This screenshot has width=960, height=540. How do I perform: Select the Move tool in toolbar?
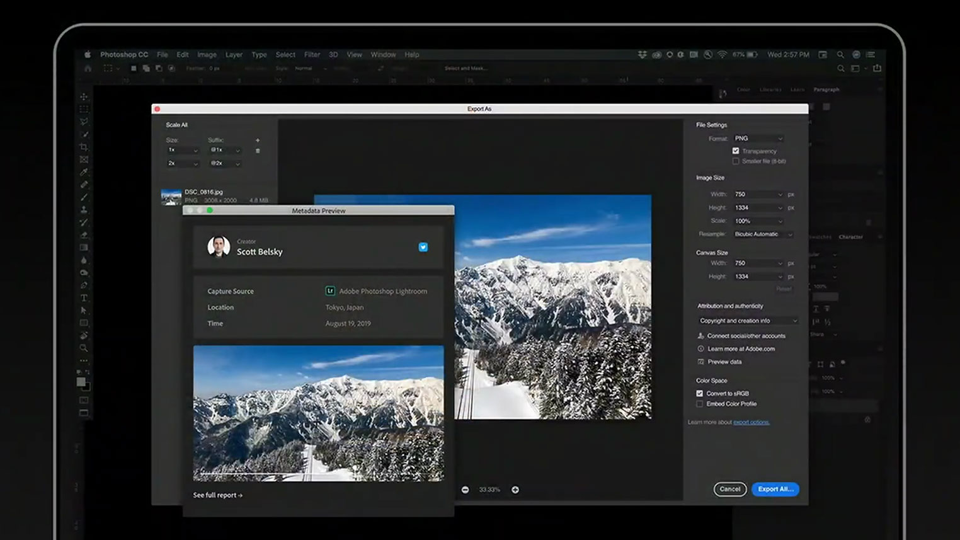84,96
